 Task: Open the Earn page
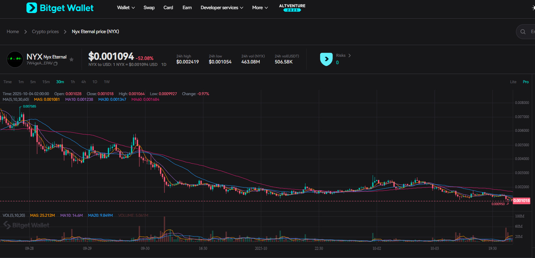pyautogui.click(x=187, y=8)
